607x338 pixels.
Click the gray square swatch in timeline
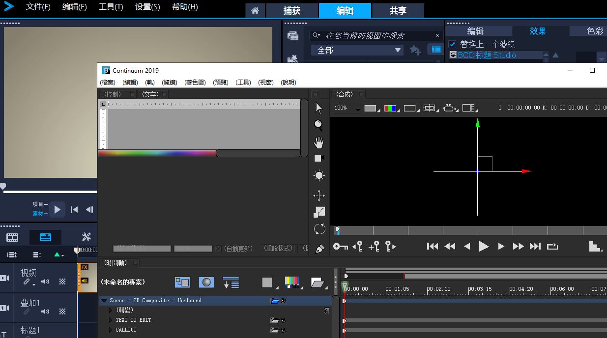coord(267,282)
